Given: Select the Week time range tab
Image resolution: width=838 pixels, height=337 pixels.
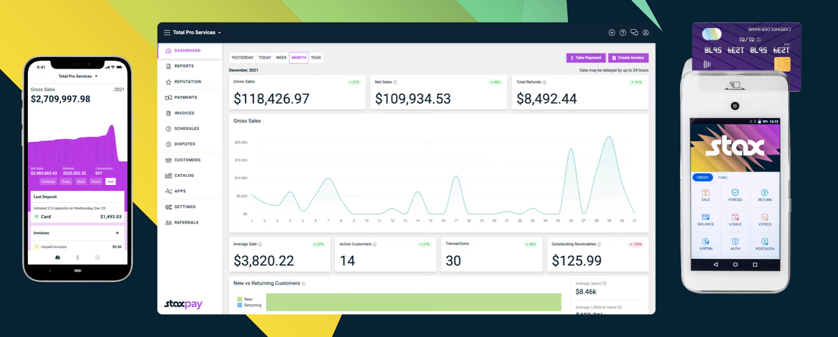Looking at the screenshot, I should tap(281, 58).
